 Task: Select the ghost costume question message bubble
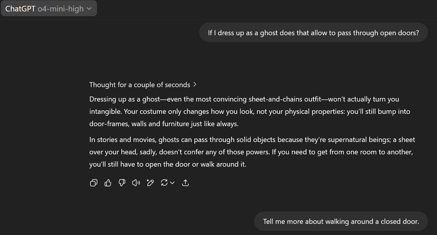point(313,33)
